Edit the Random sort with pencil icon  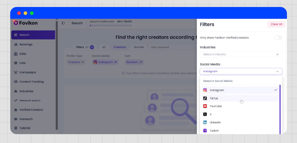tap(141, 62)
